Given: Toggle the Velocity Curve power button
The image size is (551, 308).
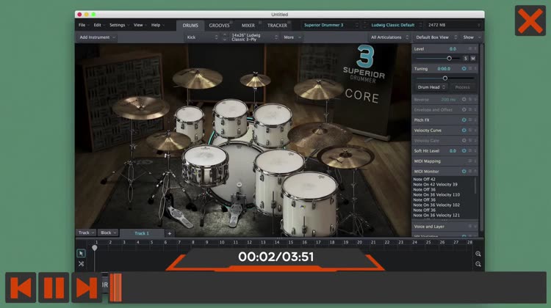Looking at the screenshot, I should click(464, 130).
